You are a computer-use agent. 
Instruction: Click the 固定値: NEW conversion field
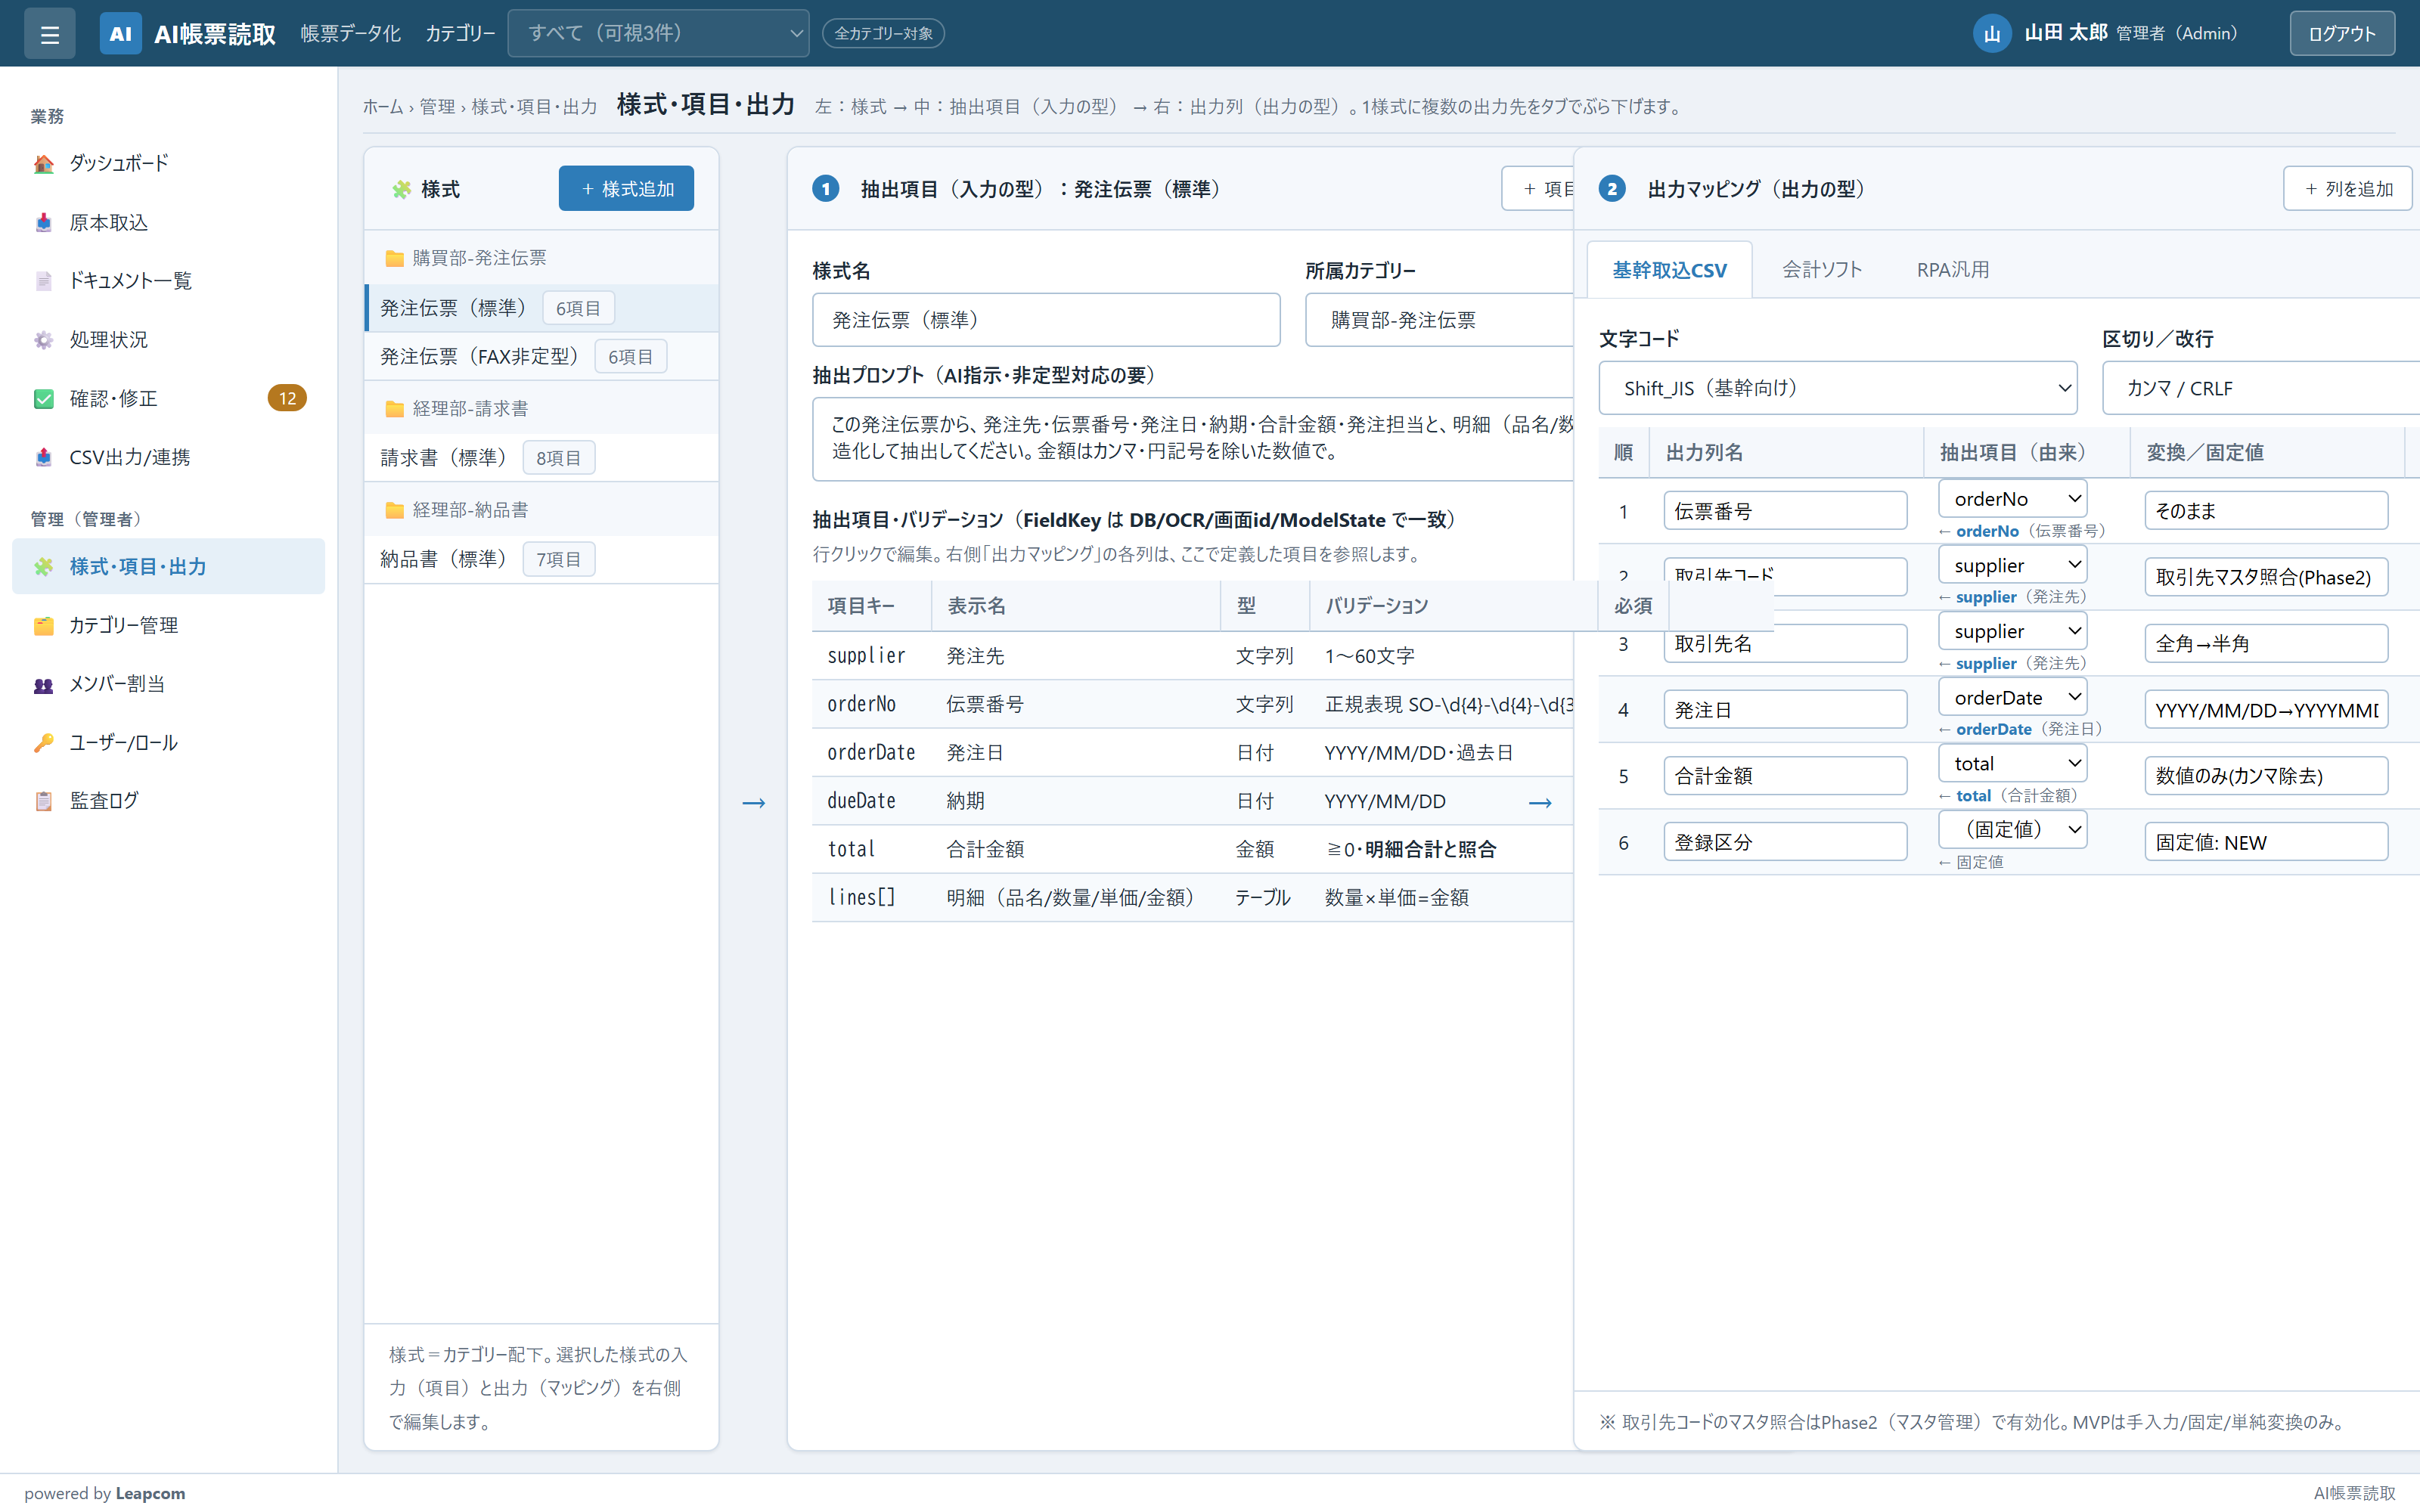pos(2266,842)
